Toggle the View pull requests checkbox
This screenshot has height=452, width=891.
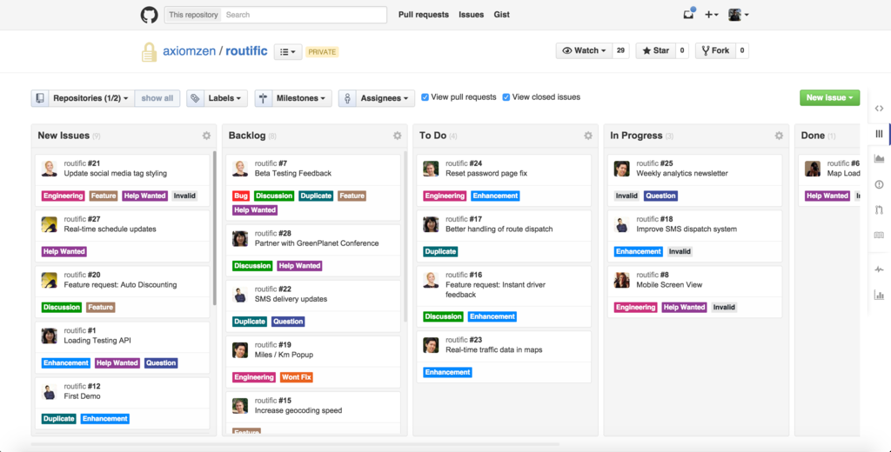coord(425,97)
